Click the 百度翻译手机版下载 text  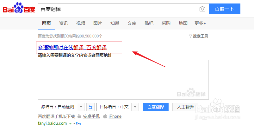pyautogui.click(x=57, y=116)
